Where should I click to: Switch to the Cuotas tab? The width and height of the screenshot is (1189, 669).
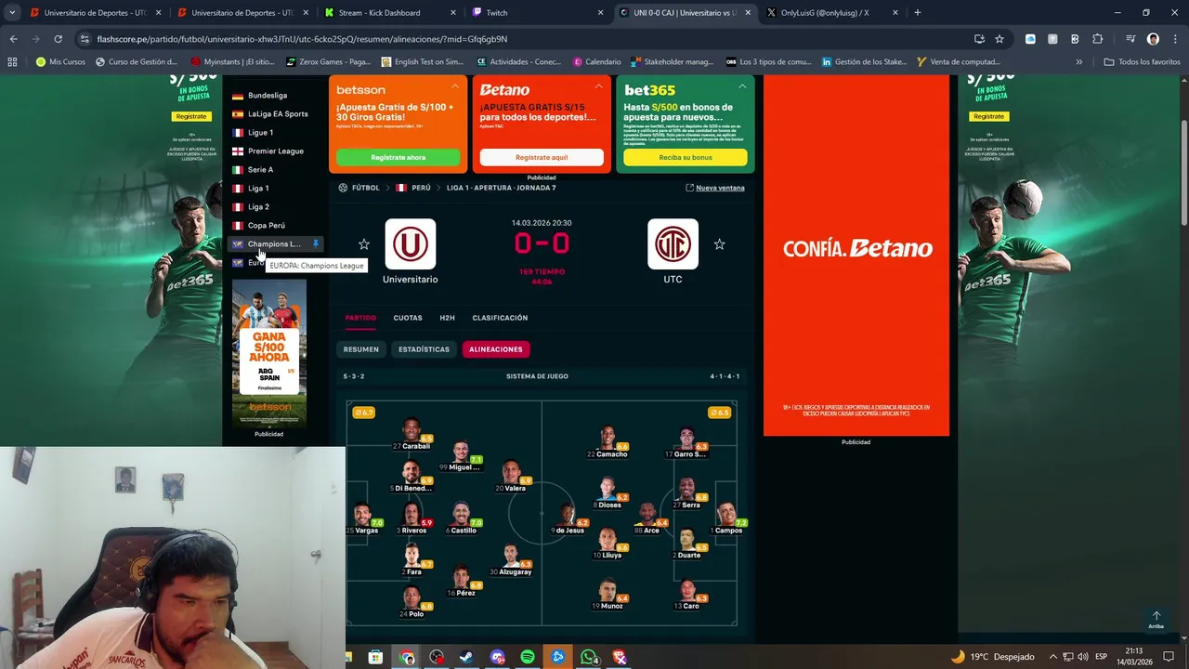click(x=408, y=318)
